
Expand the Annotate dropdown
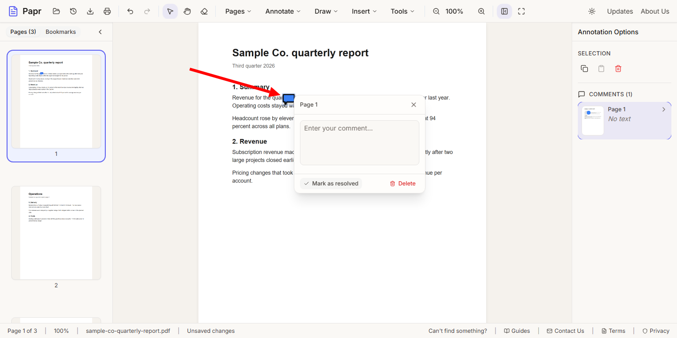coord(283,11)
